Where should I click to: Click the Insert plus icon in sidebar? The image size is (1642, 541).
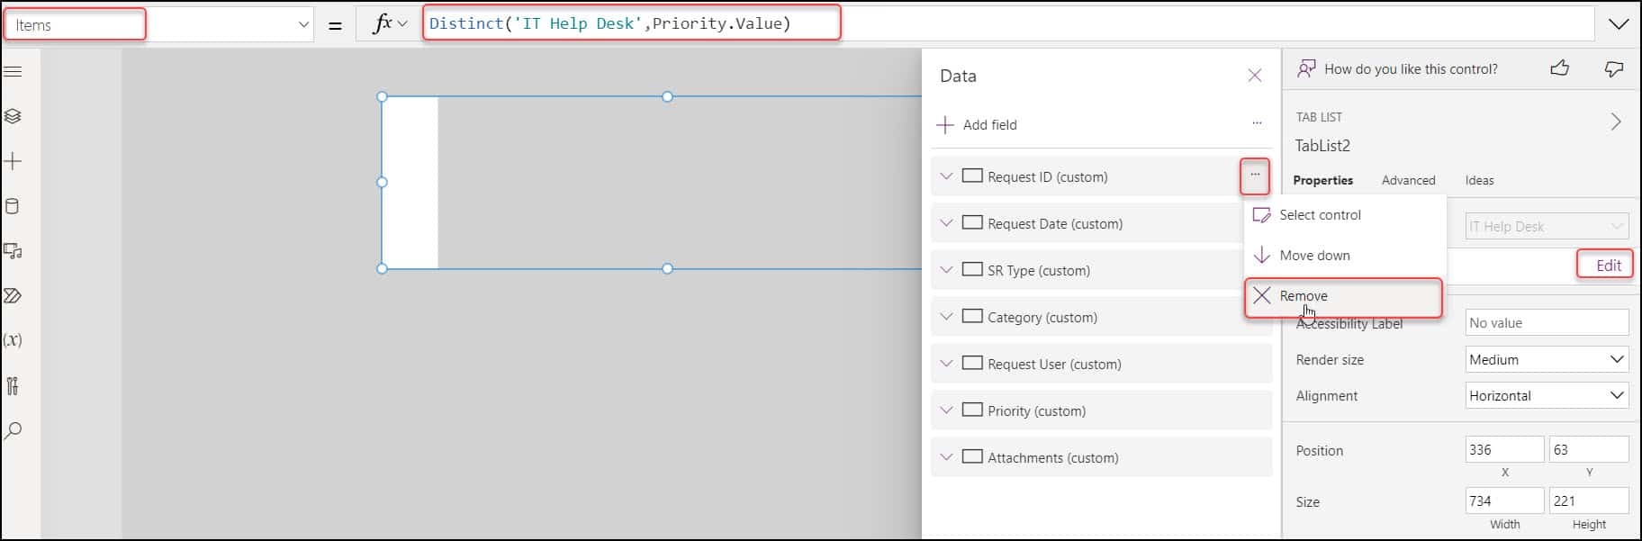point(13,161)
